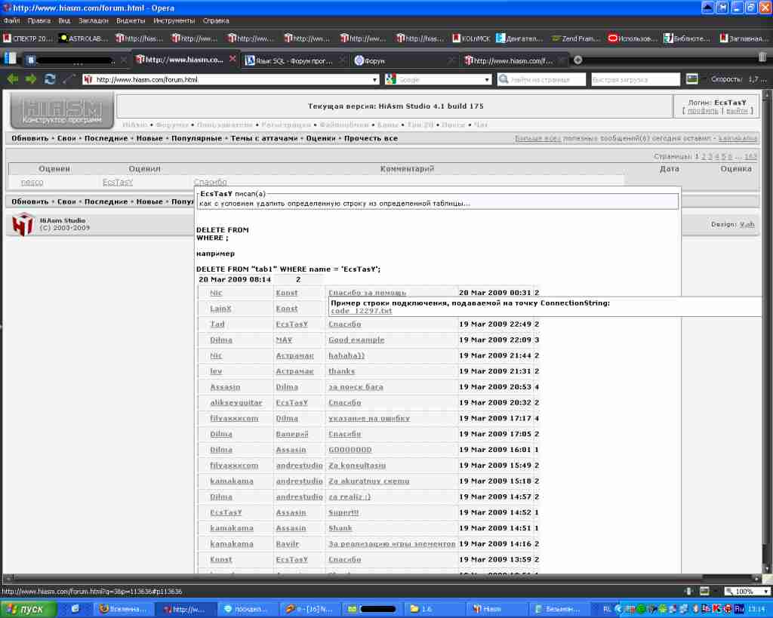Click the green forward arrow button
The width and height of the screenshot is (773, 618).
(x=31, y=79)
